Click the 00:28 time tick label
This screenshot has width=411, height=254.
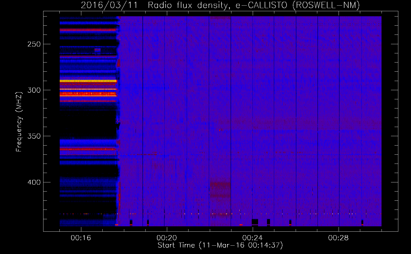point(338,238)
